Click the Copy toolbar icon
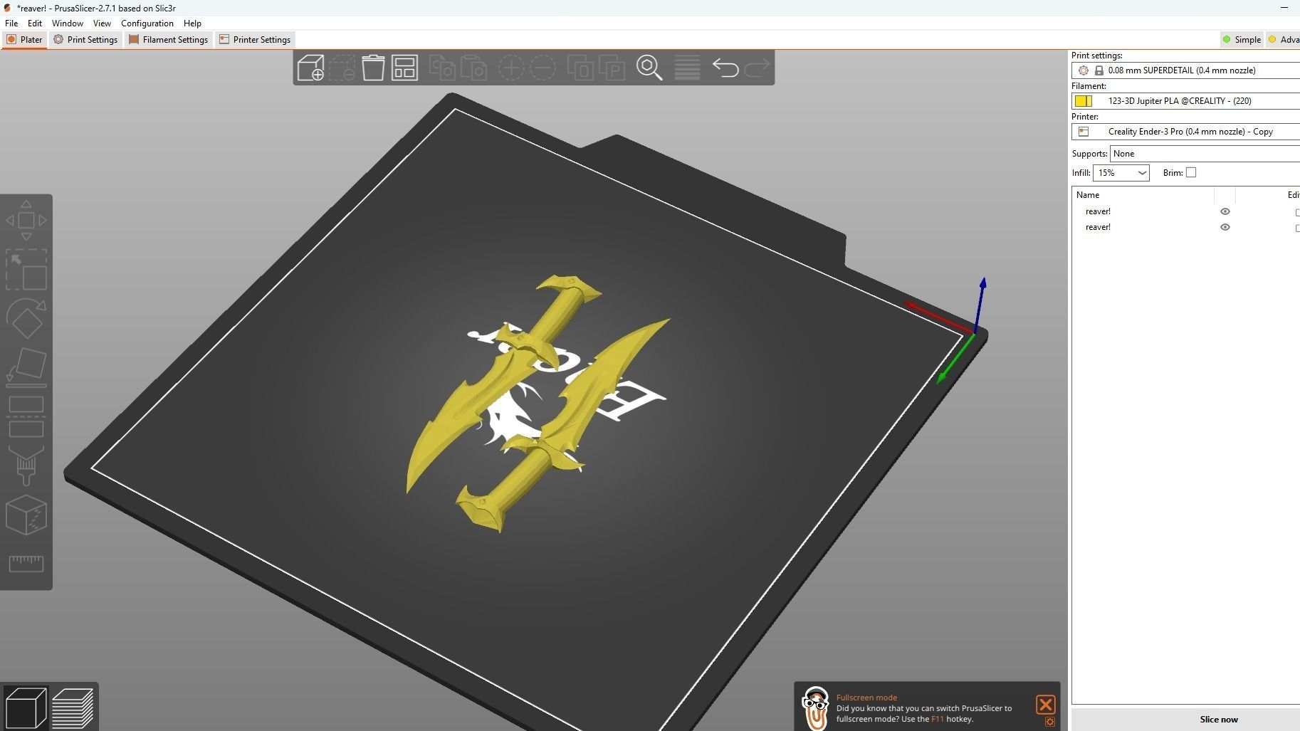Screen dimensions: 1300x731 [443, 68]
